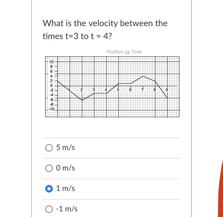Click the "5 m/s" answer label text
Screen dimensions: 223x217
[65, 148]
